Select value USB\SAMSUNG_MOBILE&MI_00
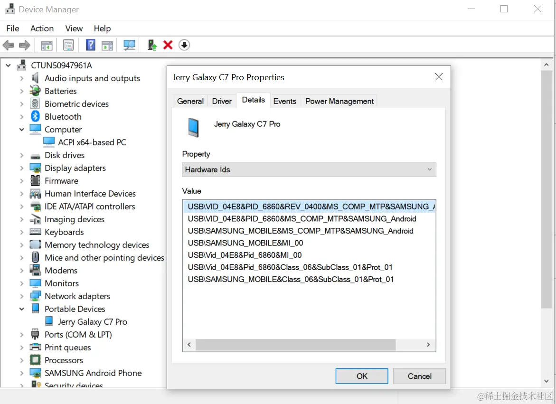Viewport: 556px width, 404px height. (245, 243)
